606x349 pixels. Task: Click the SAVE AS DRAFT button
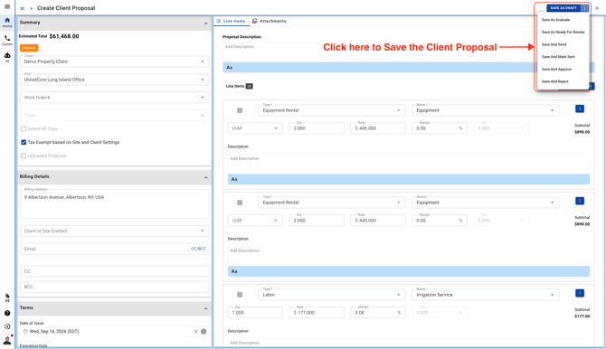(563, 8)
